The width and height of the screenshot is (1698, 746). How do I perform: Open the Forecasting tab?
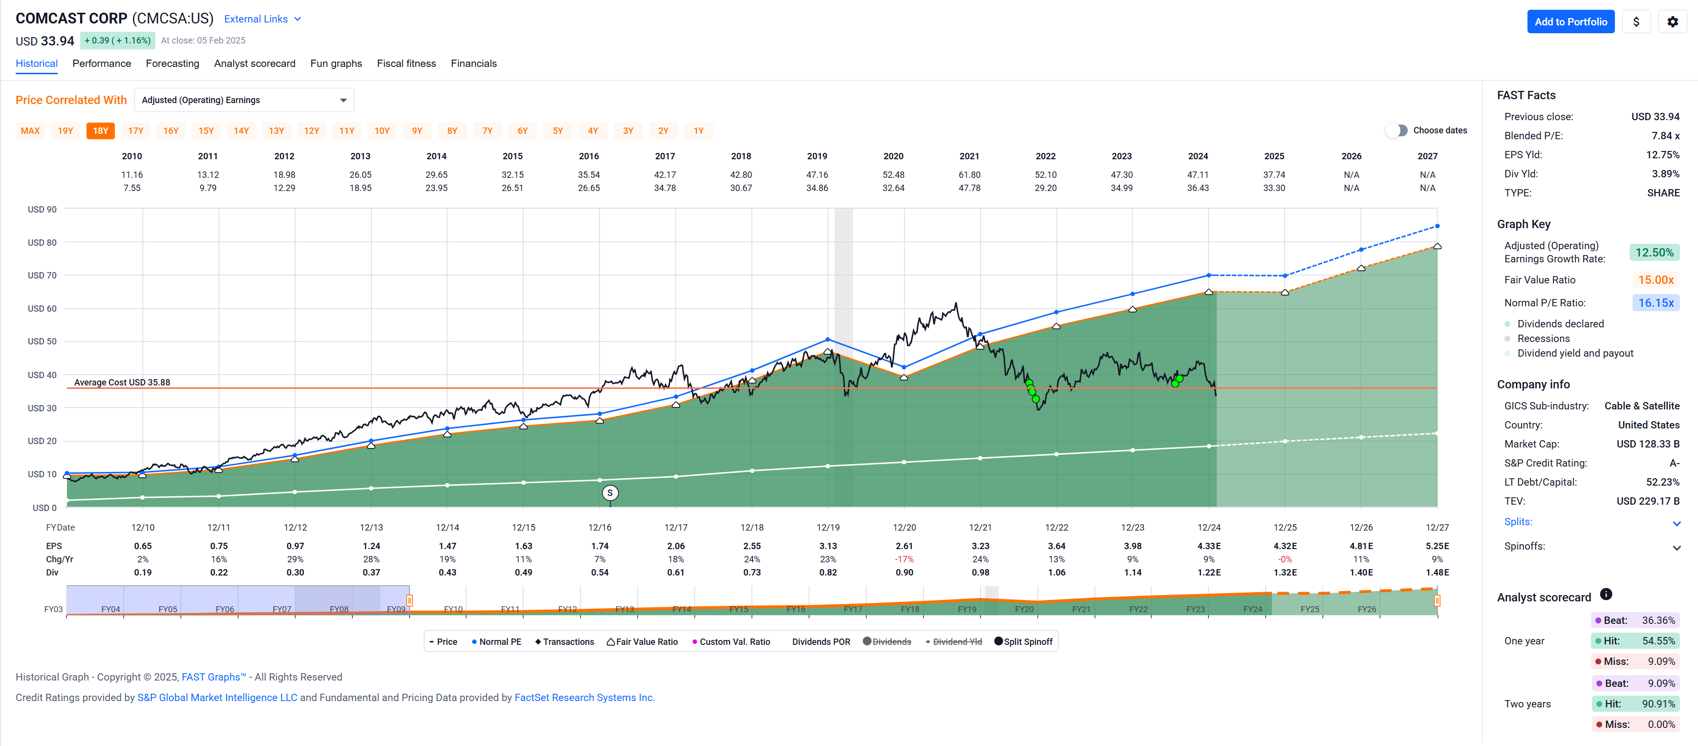click(172, 63)
